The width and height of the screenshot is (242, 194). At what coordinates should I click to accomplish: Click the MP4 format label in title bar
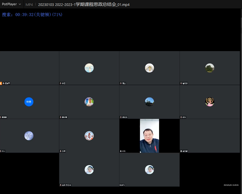pyautogui.click(x=29, y=4)
